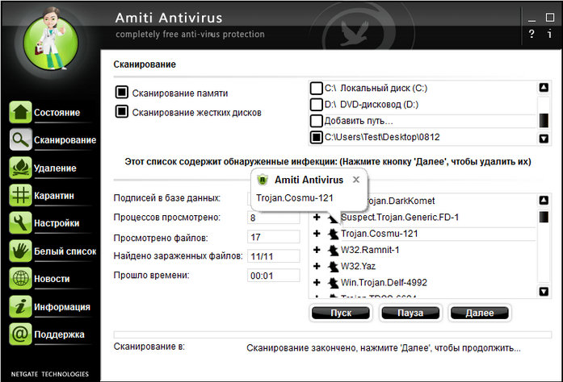Image resolution: width=563 pixels, height=382 pixels.
Task: Open about info via top-right i icon
Action: [549, 34]
